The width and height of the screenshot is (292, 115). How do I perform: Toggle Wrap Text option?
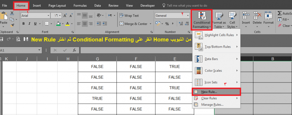(129, 16)
